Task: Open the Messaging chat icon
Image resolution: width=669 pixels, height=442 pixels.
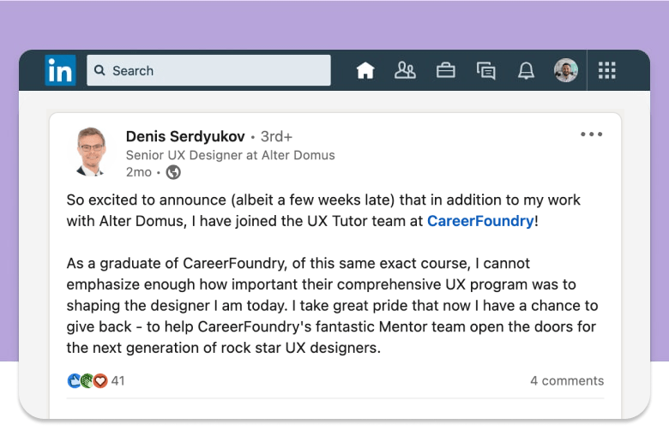Action: tap(486, 71)
